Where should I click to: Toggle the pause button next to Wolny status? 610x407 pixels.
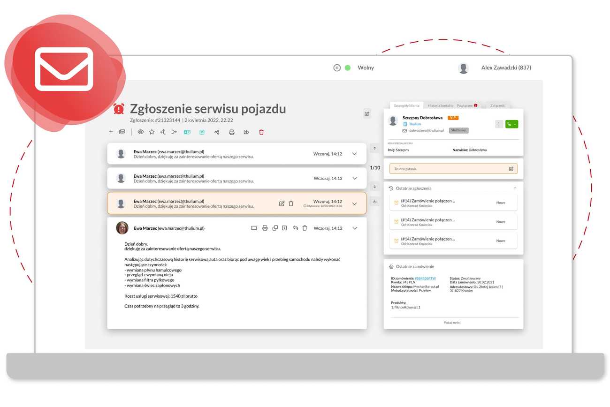336,68
